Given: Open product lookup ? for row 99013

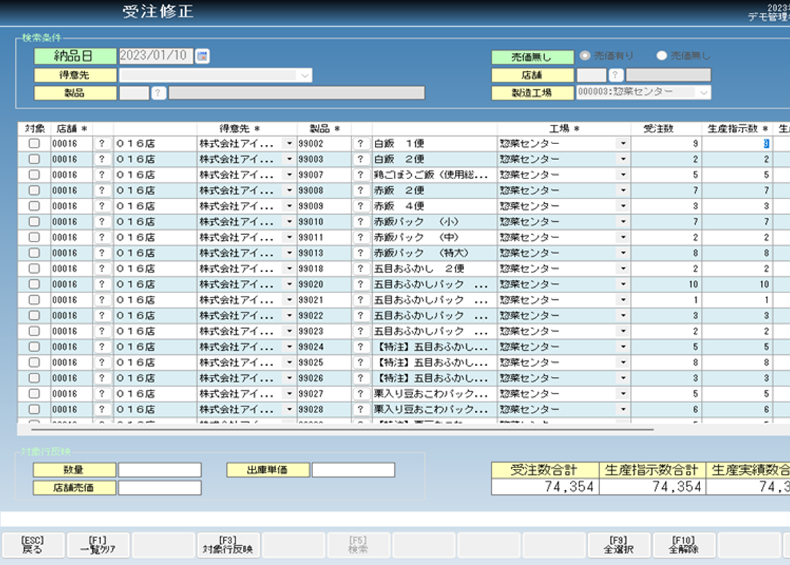Looking at the screenshot, I should [360, 253].
